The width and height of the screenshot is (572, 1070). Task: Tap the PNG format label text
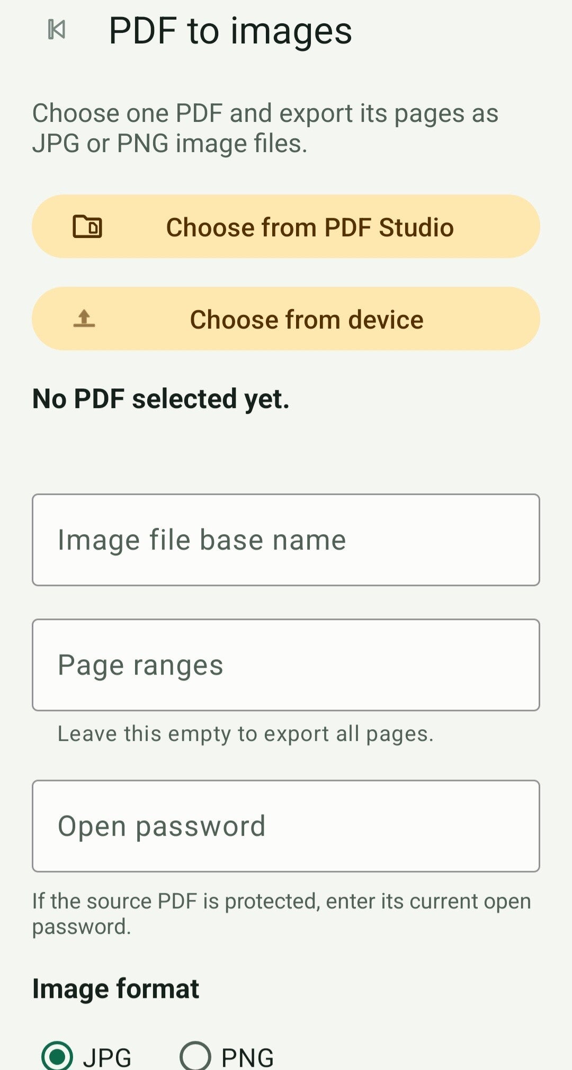coord(247,1058)
